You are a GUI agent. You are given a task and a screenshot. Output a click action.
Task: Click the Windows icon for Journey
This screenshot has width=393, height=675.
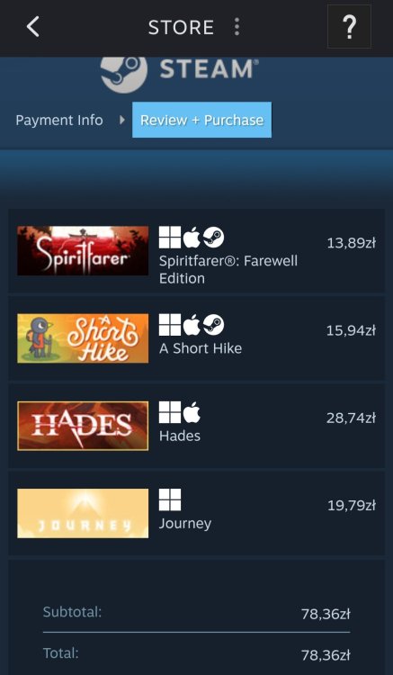170,499
